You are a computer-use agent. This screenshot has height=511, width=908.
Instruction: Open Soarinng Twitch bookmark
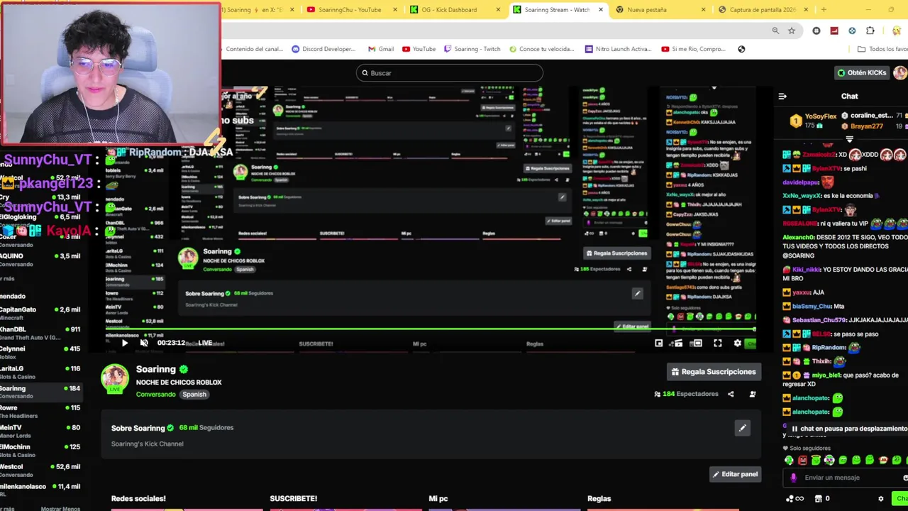pyautogui.click(x=472, y=49)
